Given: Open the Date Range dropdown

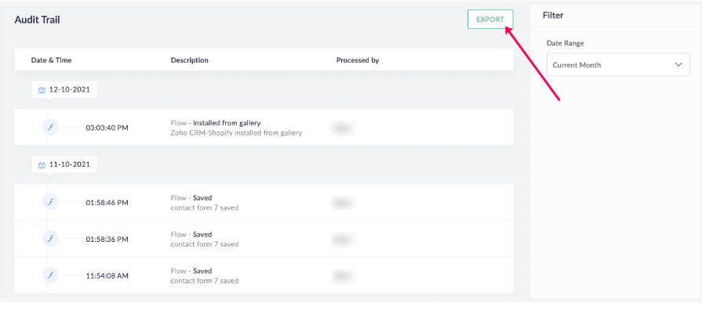Looking at the screenshot, I should [619, 65].
